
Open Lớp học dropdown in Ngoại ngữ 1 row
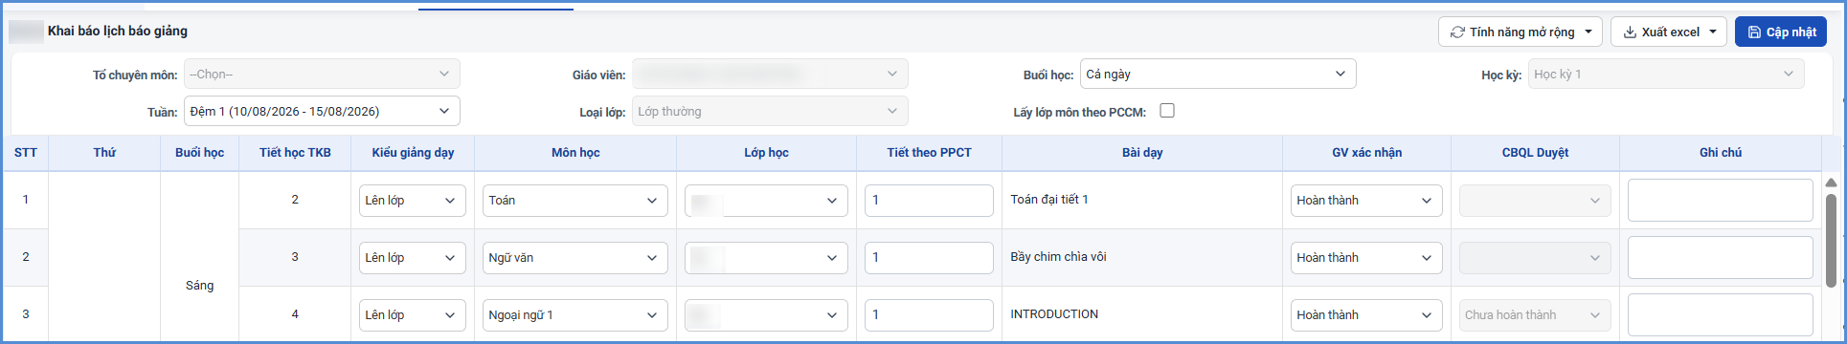(766, 315)
